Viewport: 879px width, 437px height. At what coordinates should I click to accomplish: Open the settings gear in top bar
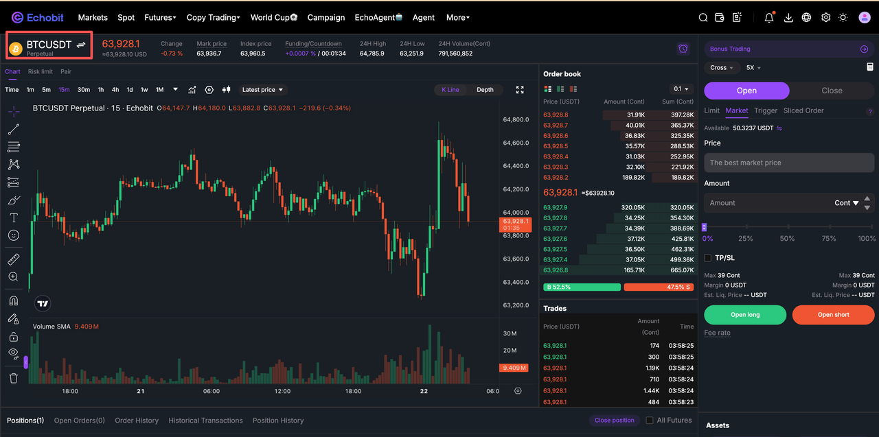(825, 17)
